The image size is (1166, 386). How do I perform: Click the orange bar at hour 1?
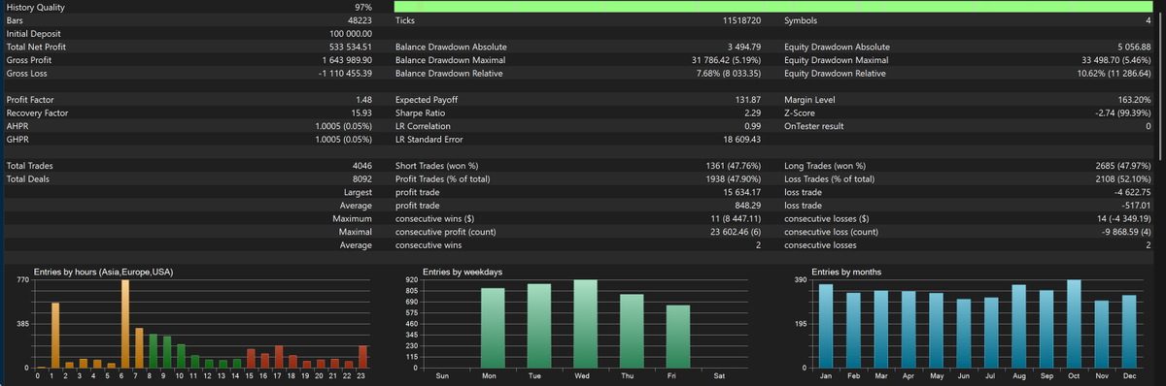pyautogui.click(x=55, y=336)
